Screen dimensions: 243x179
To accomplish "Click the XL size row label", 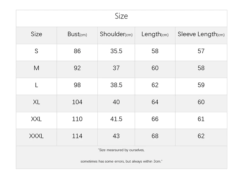I will tap(36, 102).
